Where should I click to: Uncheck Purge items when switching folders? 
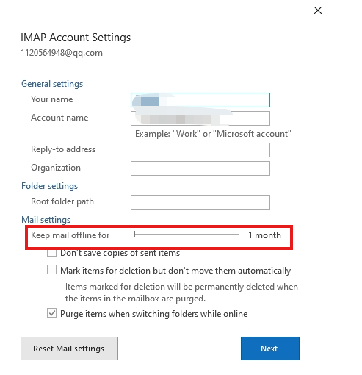point(51,313)
